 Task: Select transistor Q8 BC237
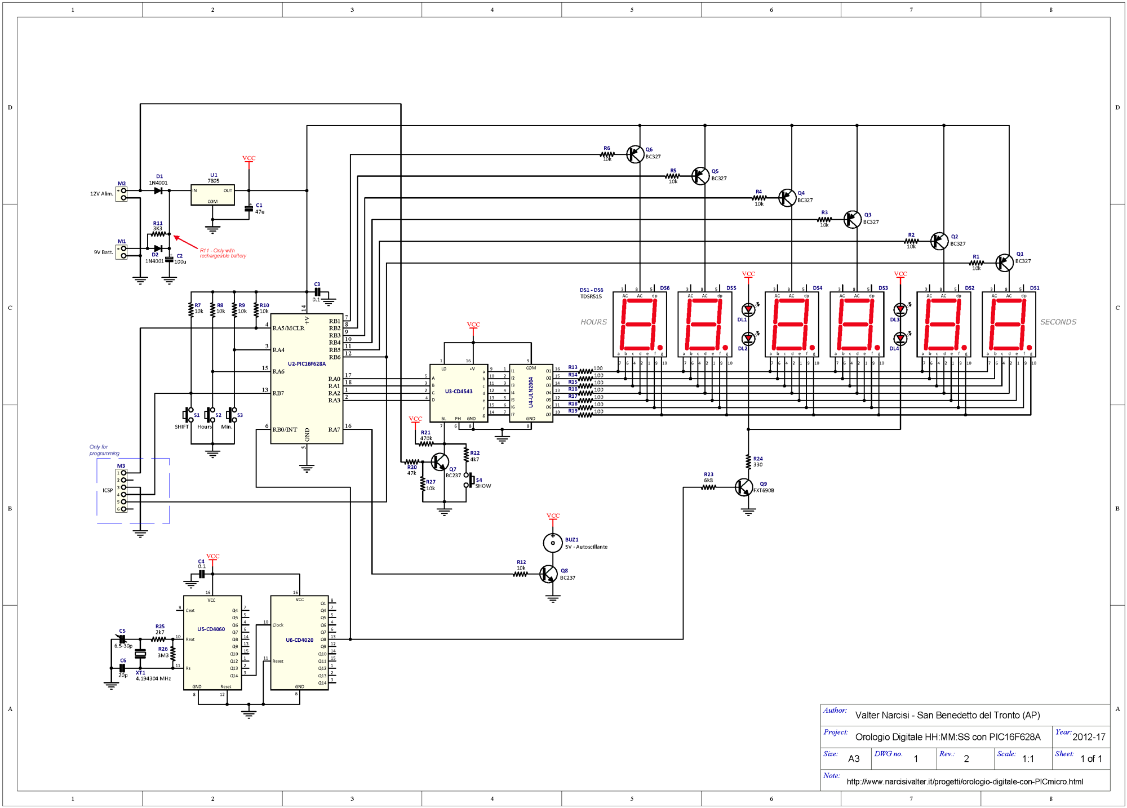click(x=548, y=574)
